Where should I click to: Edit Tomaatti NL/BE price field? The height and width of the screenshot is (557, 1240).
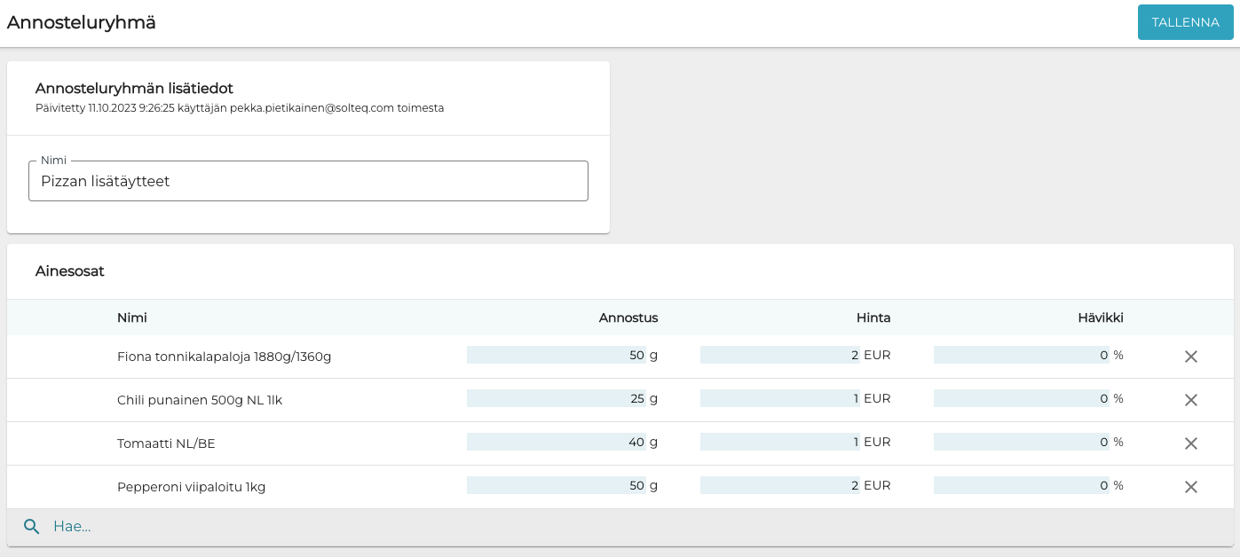[x=780, y=443]
